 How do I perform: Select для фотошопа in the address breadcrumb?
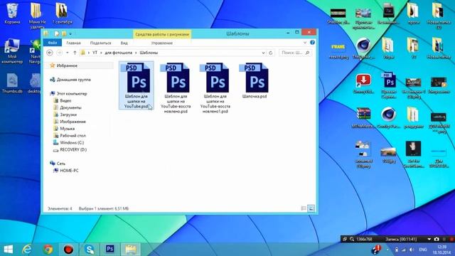(x=119, y=53)
